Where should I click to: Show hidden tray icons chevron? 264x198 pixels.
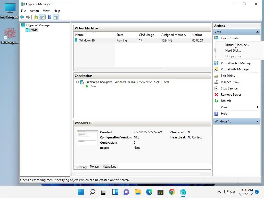[x=219, y=192]
